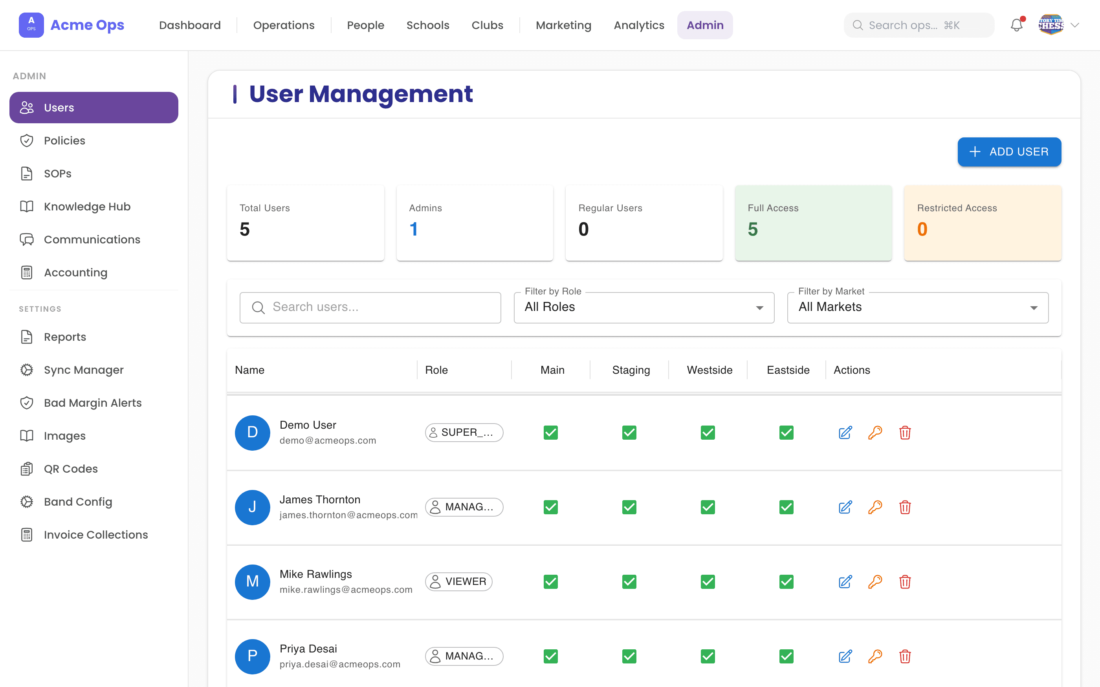
Task: Toggle Staging access for Mike Rawlings
Action: pos(629,581)
